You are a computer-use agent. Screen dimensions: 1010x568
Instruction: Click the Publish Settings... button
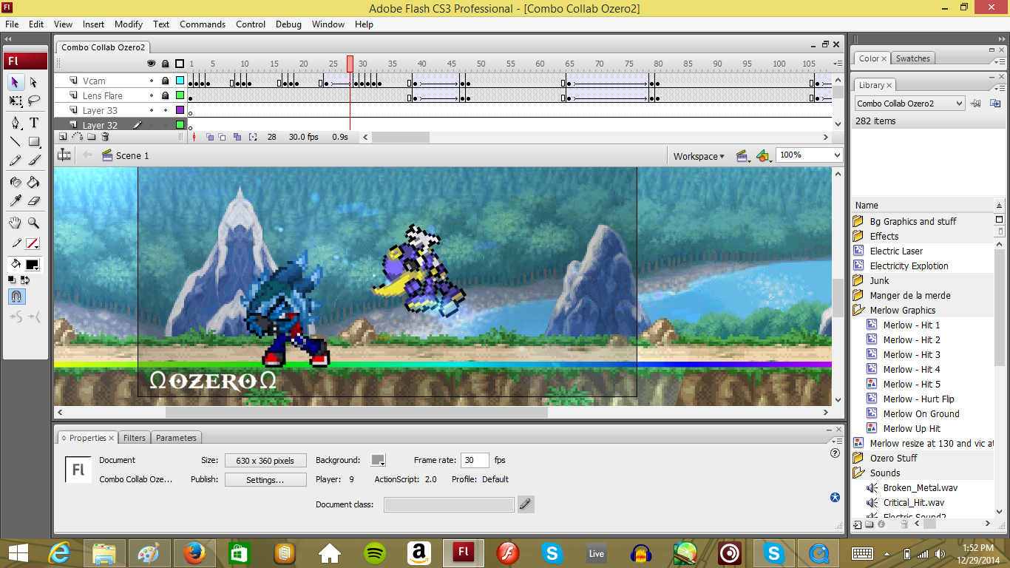265,480
